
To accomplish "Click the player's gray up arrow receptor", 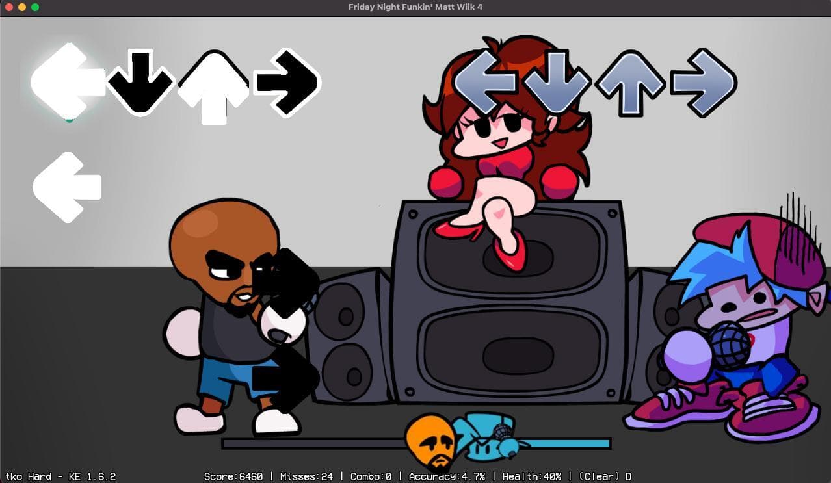I will pos(630,83).
